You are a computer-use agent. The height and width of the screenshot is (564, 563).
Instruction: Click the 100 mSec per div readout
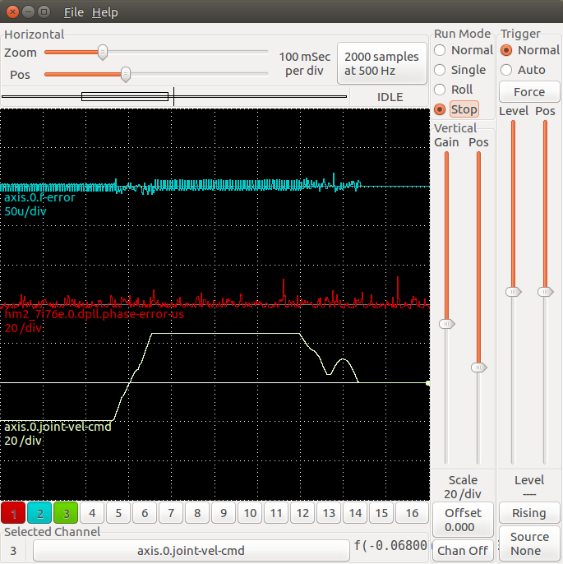click(304, 63)
